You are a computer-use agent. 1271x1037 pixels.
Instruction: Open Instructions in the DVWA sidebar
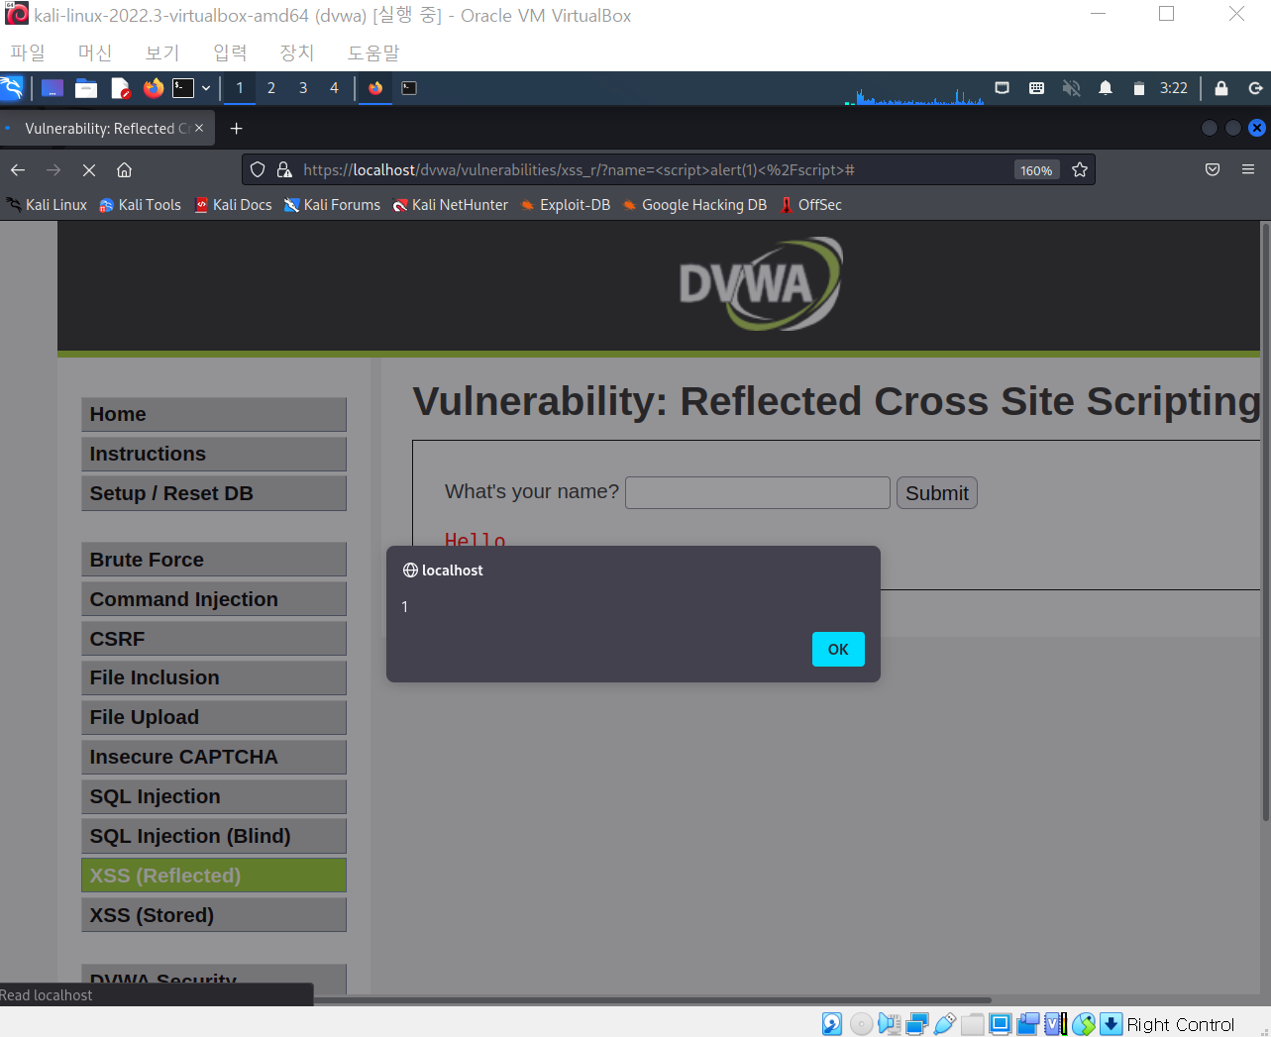(214, 454)
